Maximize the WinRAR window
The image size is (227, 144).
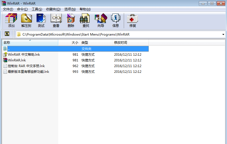pos(212,3)
